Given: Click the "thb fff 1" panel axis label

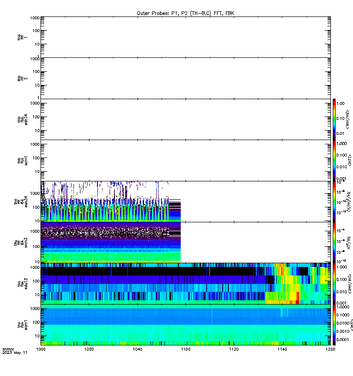Looking at the screenshot, I should (x=22, y=37).
